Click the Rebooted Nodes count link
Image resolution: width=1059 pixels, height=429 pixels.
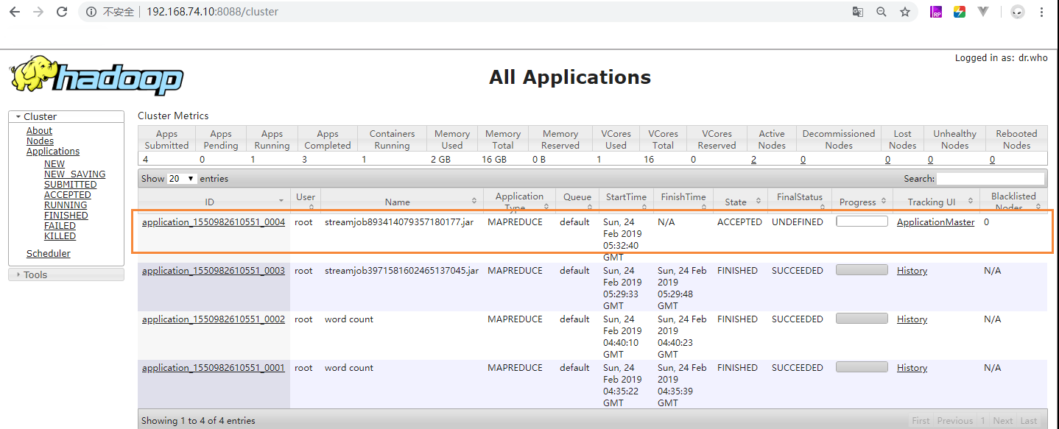992,160
